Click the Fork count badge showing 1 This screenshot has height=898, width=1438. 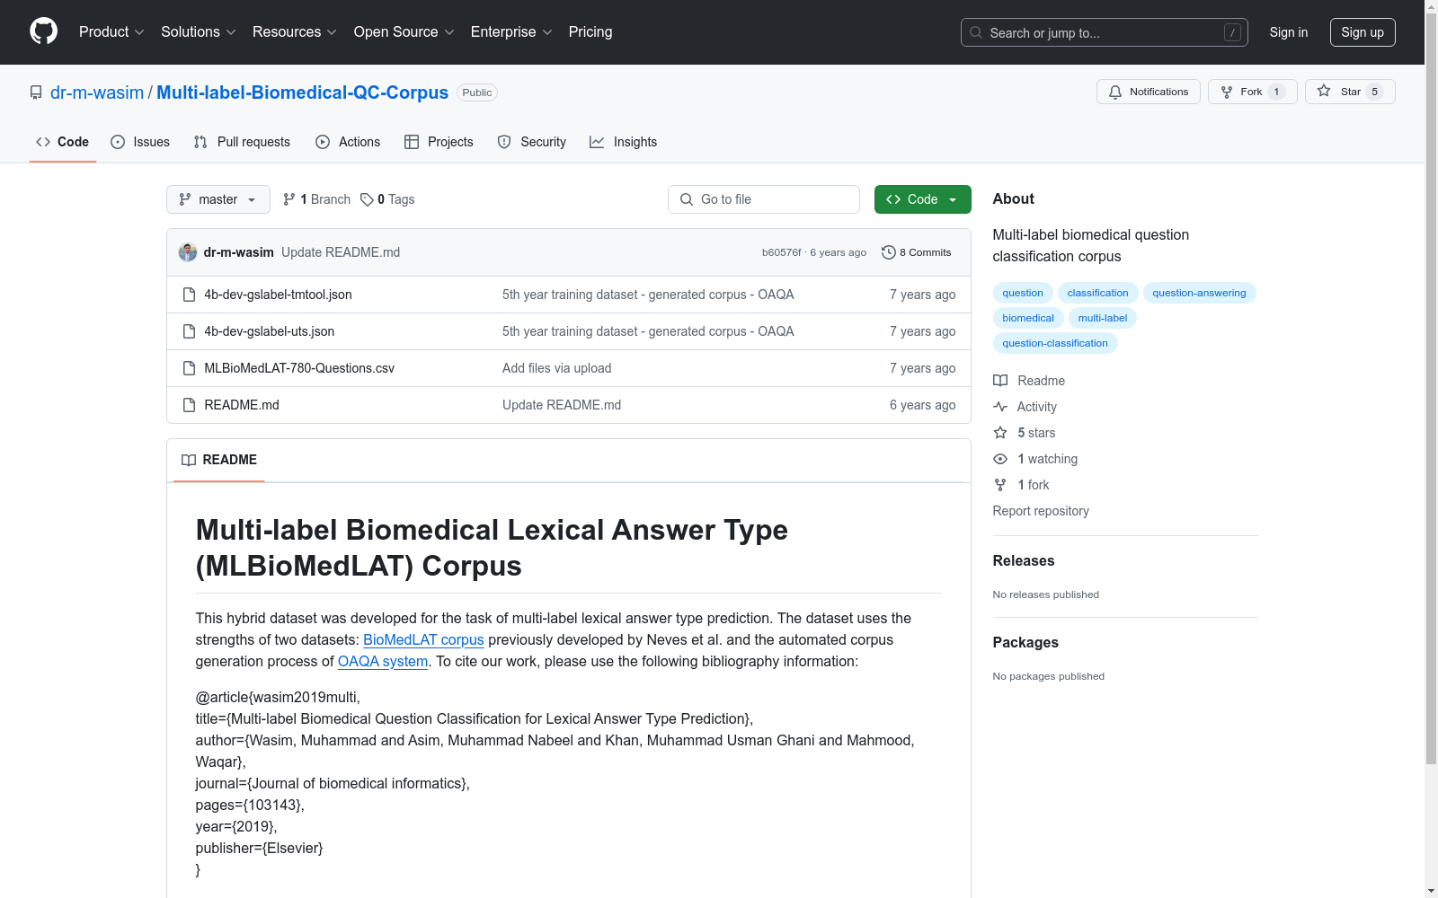coord(1276,92)
